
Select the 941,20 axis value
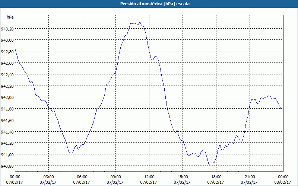[7, 143]
